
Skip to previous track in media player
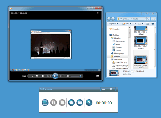49,76
